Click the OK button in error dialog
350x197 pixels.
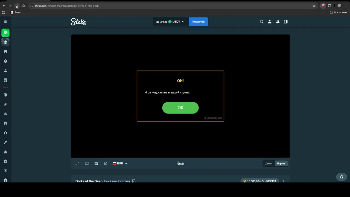click(180, 108)
